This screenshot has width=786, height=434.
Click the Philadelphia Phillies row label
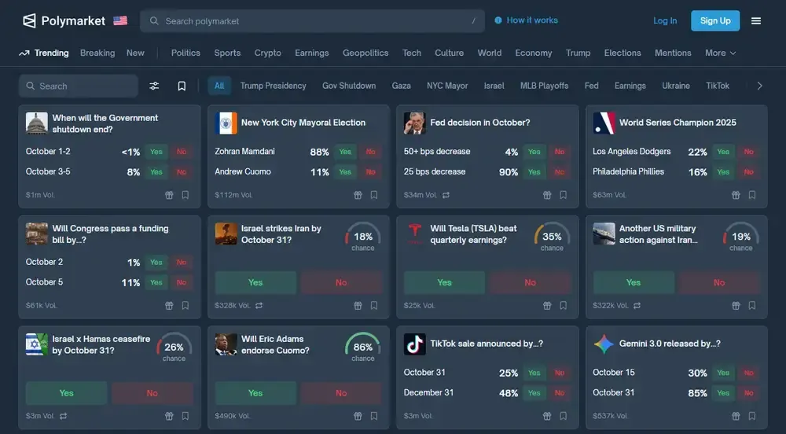click(628, 171)
